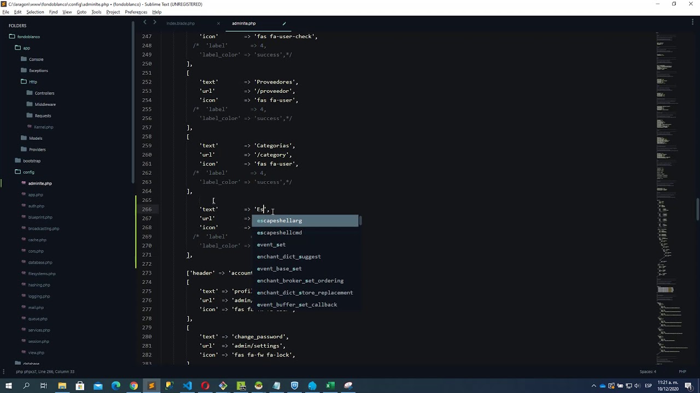Pick event_base_set completion

[305, 269]
